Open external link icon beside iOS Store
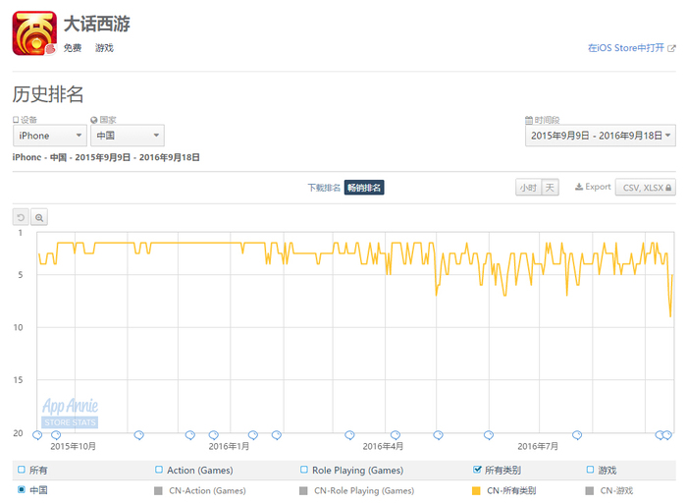The height and width of the screenshot is (504, 687). 671,48
